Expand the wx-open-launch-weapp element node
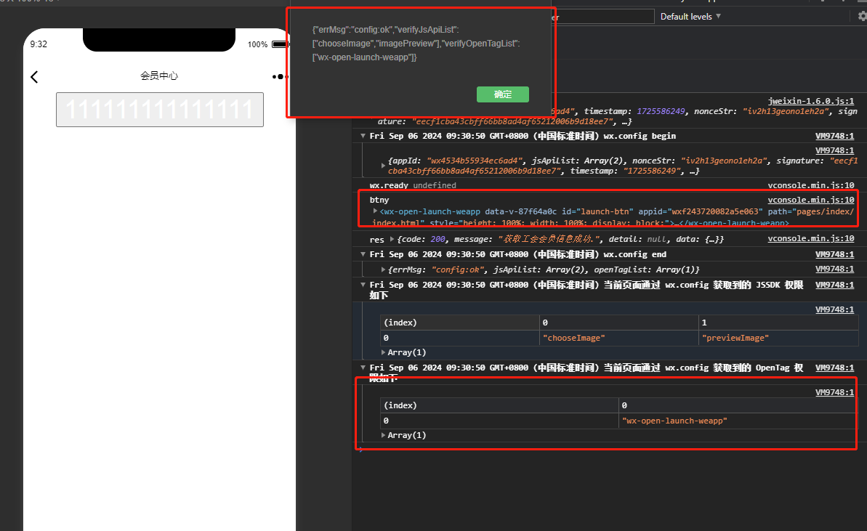Viewport: 867px width, 531px height. click(375, 211)
